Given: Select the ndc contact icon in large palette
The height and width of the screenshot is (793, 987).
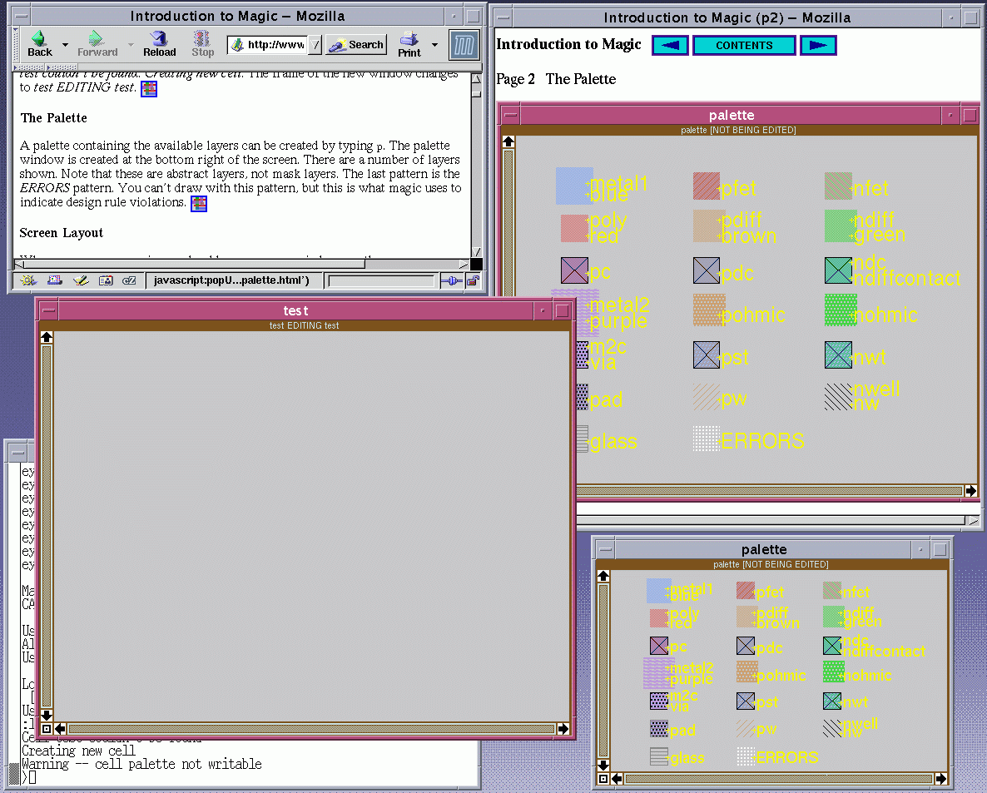Looking at the screenshot, I should [838, 270].
